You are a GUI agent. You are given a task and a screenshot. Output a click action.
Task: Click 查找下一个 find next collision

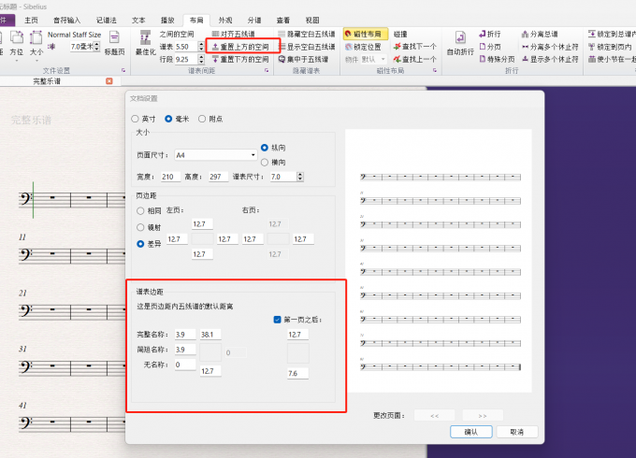414,47
